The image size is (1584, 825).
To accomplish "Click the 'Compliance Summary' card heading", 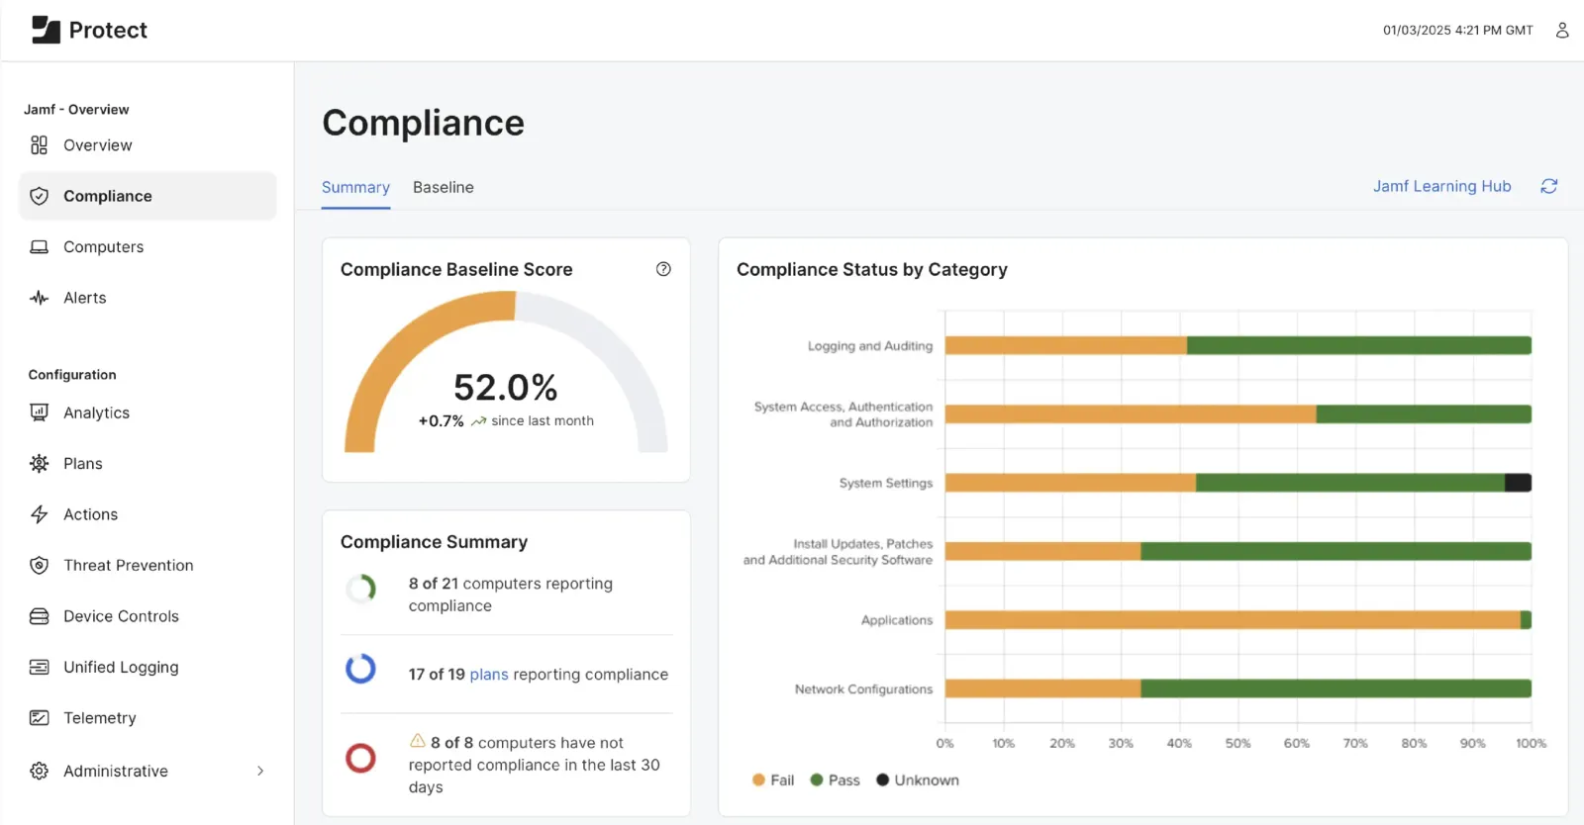I will [434, 542].
